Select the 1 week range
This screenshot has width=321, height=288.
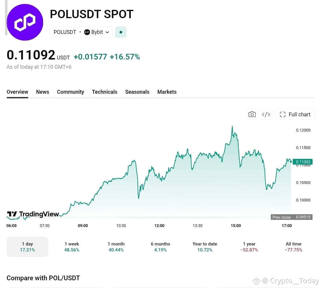coord(72,247)
